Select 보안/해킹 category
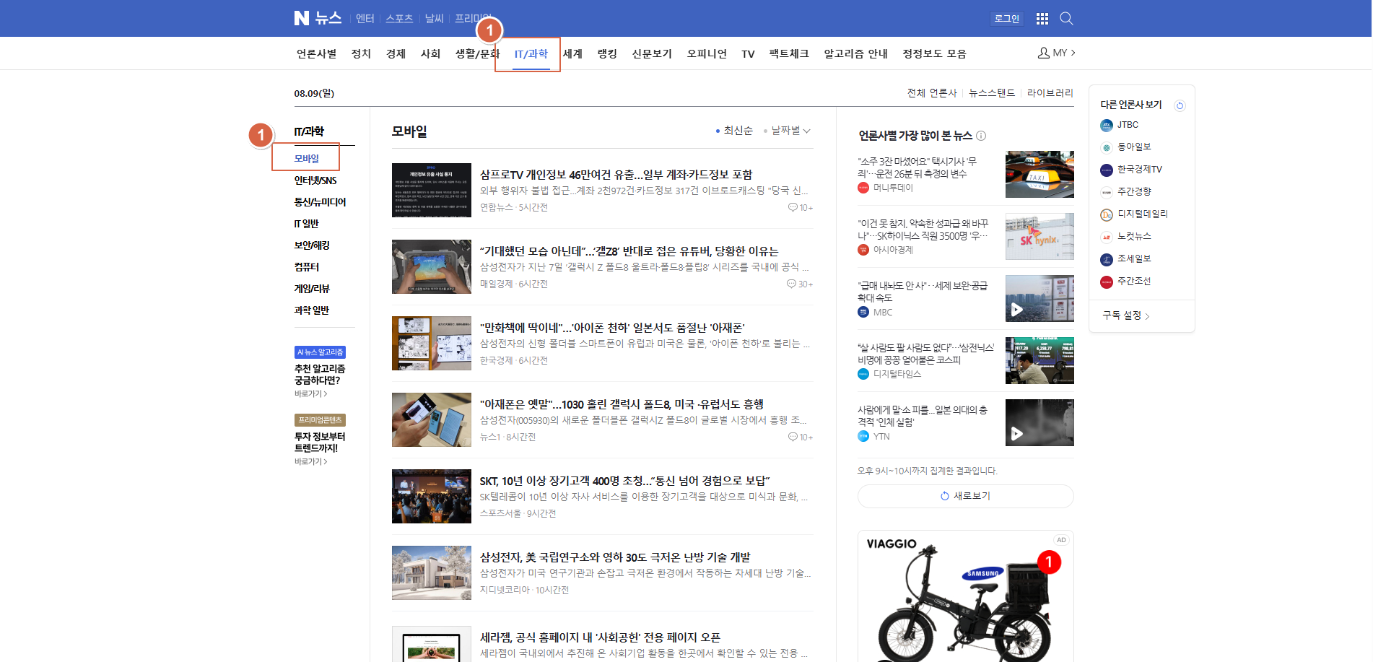 pos(312,245)
